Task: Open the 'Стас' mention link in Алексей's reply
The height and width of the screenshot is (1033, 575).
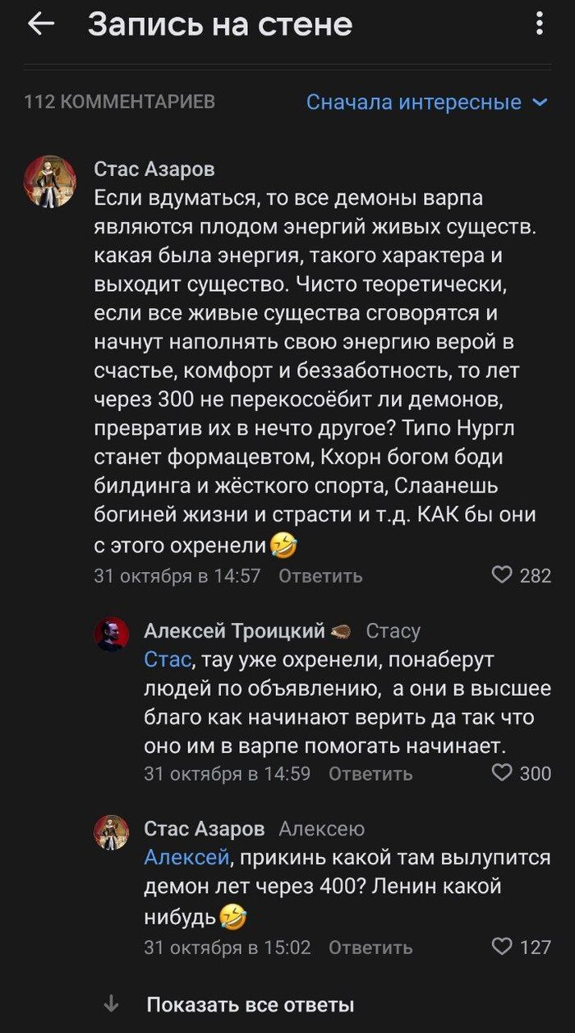Action: [x=168, y=660]
